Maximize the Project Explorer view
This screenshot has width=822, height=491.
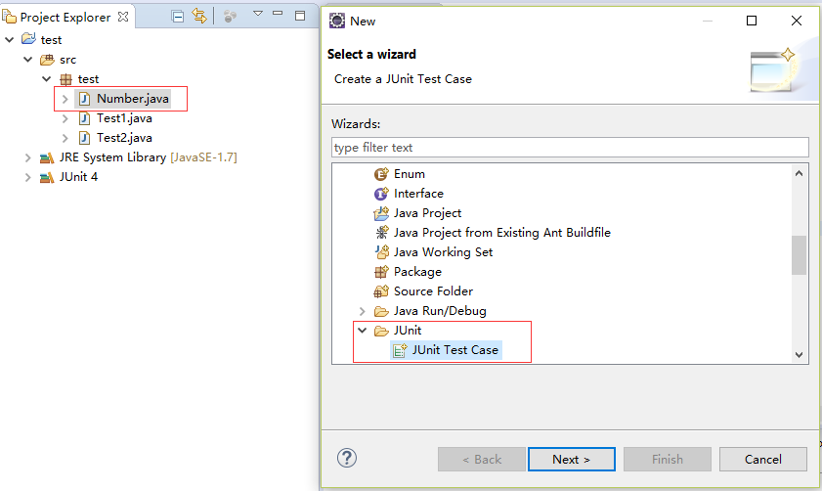pos(300,16)
